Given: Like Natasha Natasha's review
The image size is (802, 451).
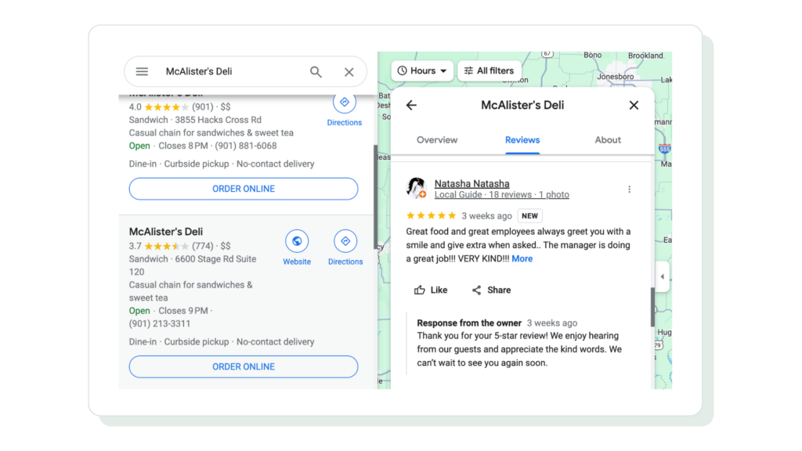Looking at the screenshot, I should 430,290.
